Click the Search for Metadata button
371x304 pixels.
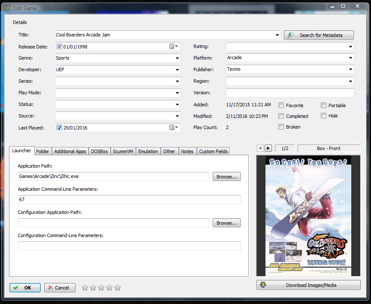319,35
